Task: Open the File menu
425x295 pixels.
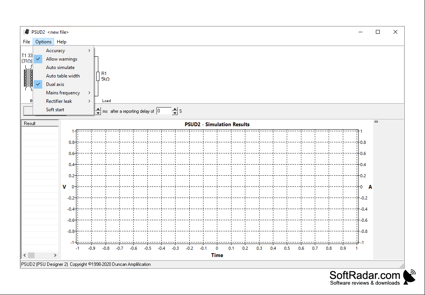Action: (x=26, y=42)
